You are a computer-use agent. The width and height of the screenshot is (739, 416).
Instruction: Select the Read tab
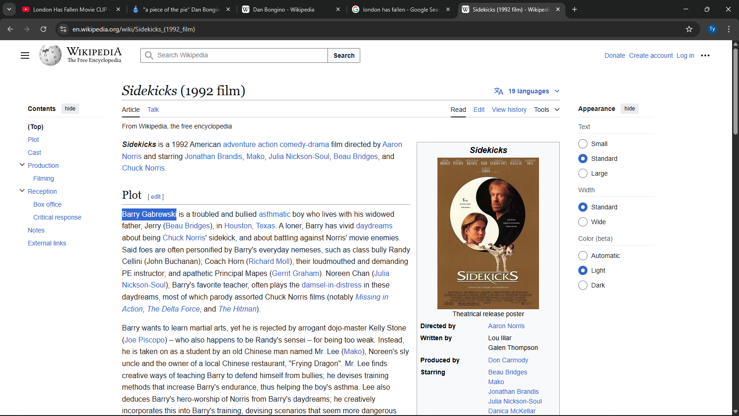[x=458, y=110]
